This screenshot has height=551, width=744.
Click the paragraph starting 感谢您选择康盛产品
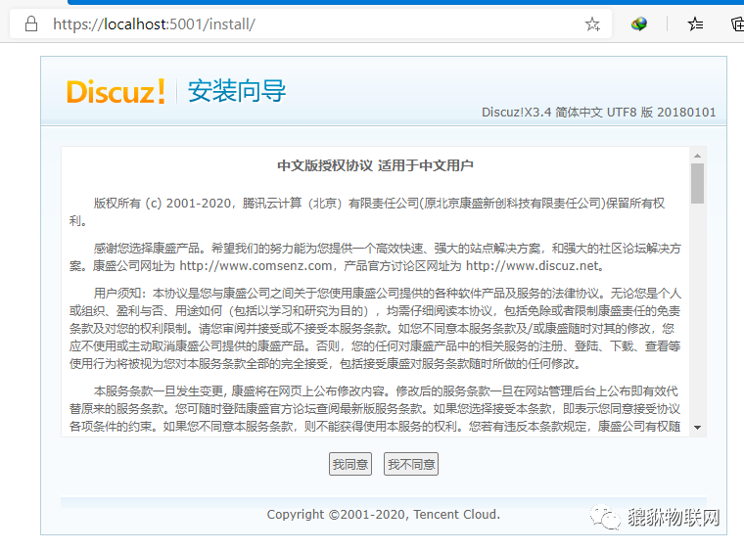[x=375, y=257]
